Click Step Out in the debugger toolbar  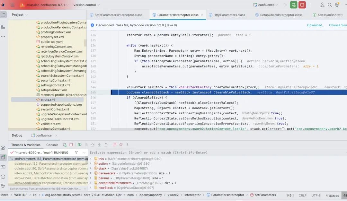coord(106,144)
